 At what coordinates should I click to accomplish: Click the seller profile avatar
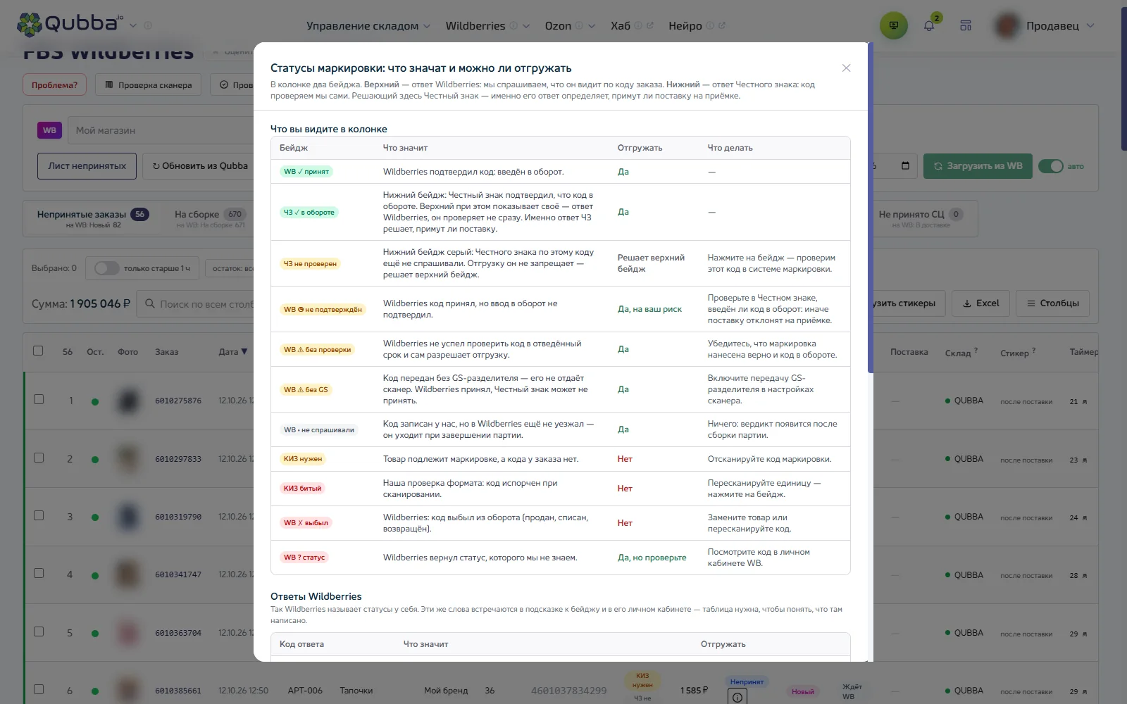pos(1007,25)
